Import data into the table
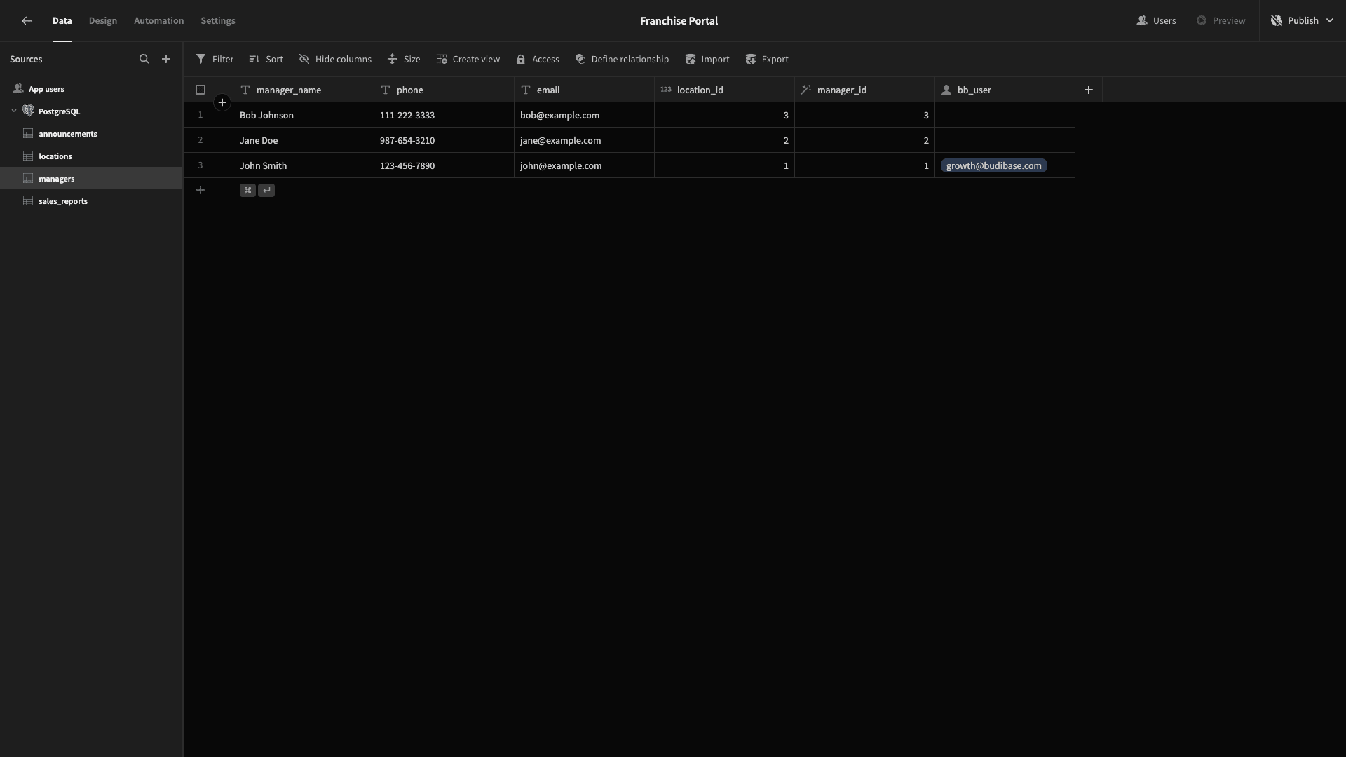Screen dimensions: 1346x757 point(707,60)
